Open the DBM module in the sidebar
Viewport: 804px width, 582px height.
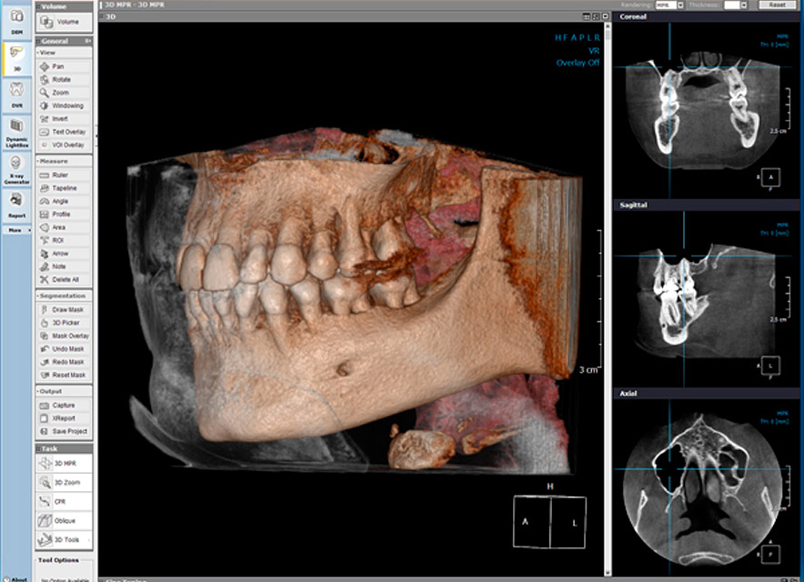(17, 22)
